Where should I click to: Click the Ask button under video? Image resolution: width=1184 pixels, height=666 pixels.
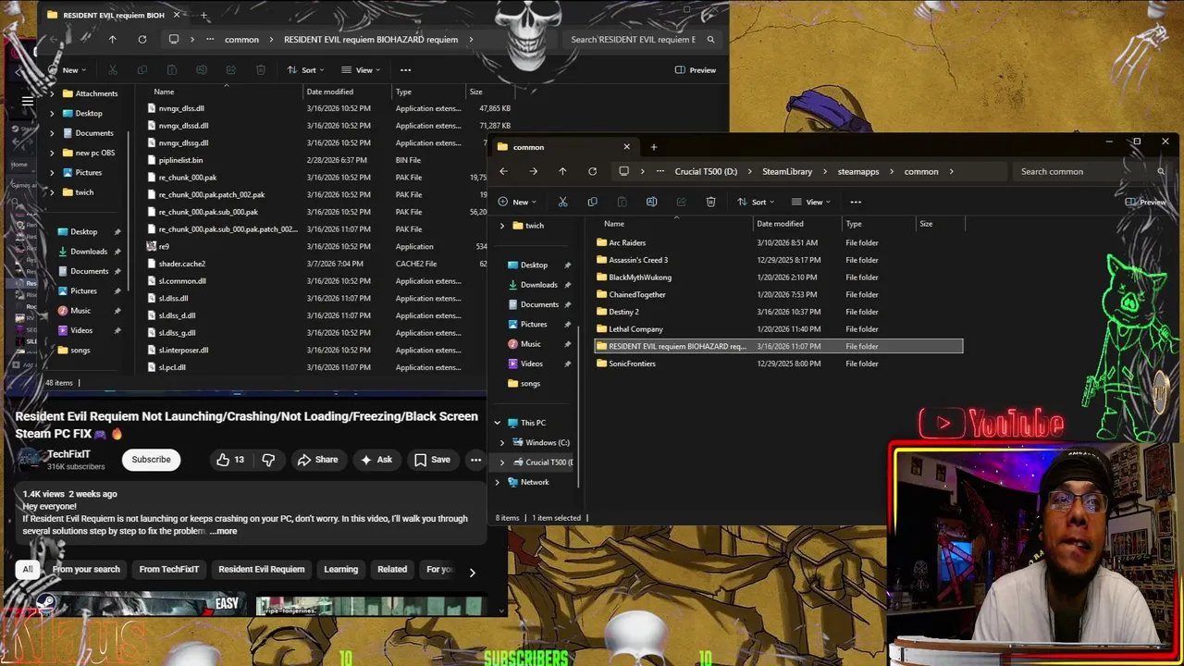tap(376, 460)
